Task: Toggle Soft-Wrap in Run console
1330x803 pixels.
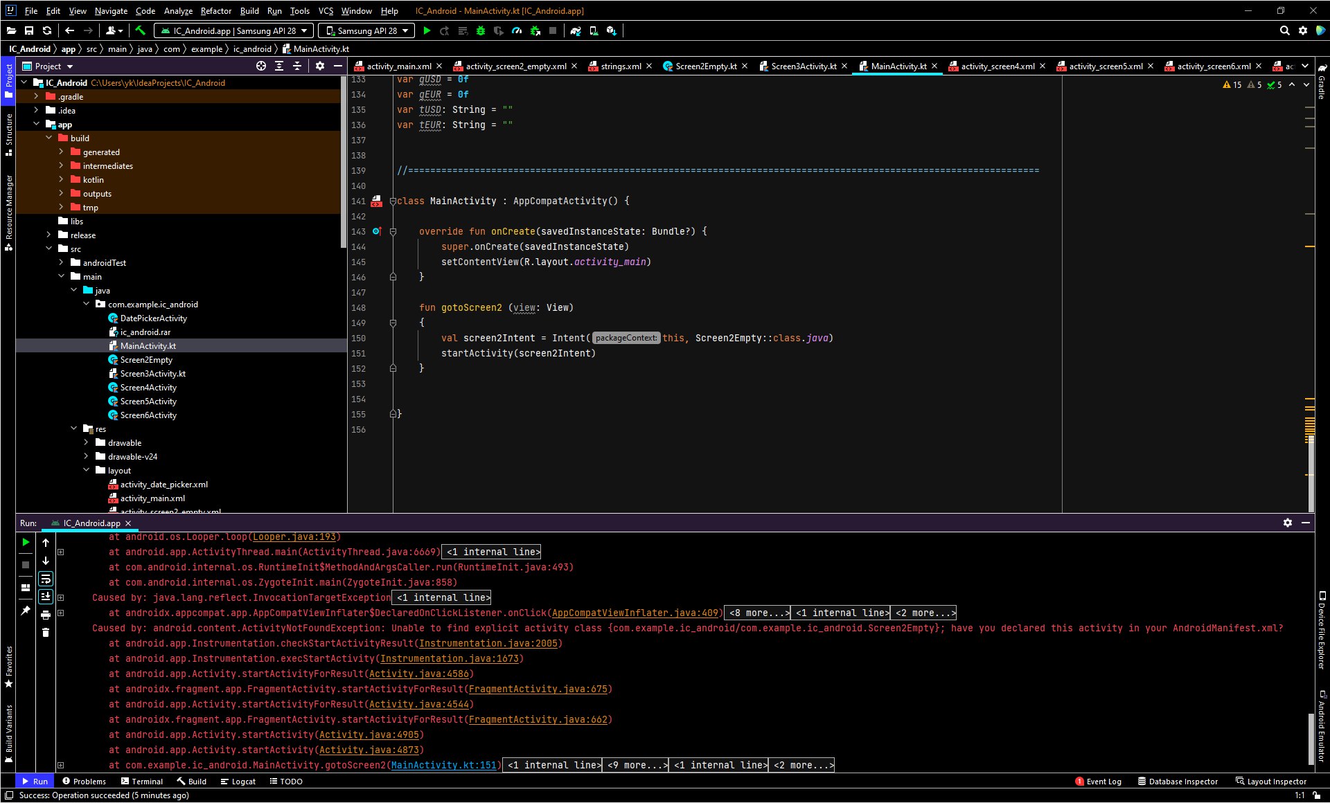Action: click(x=46, y=579)
